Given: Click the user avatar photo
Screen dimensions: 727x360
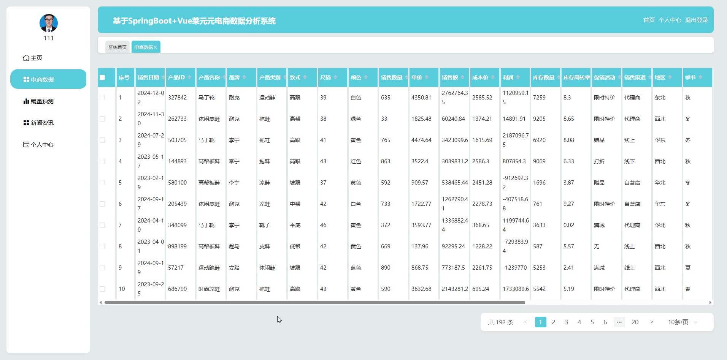Looking at the screenshot, I should point(49,23).
